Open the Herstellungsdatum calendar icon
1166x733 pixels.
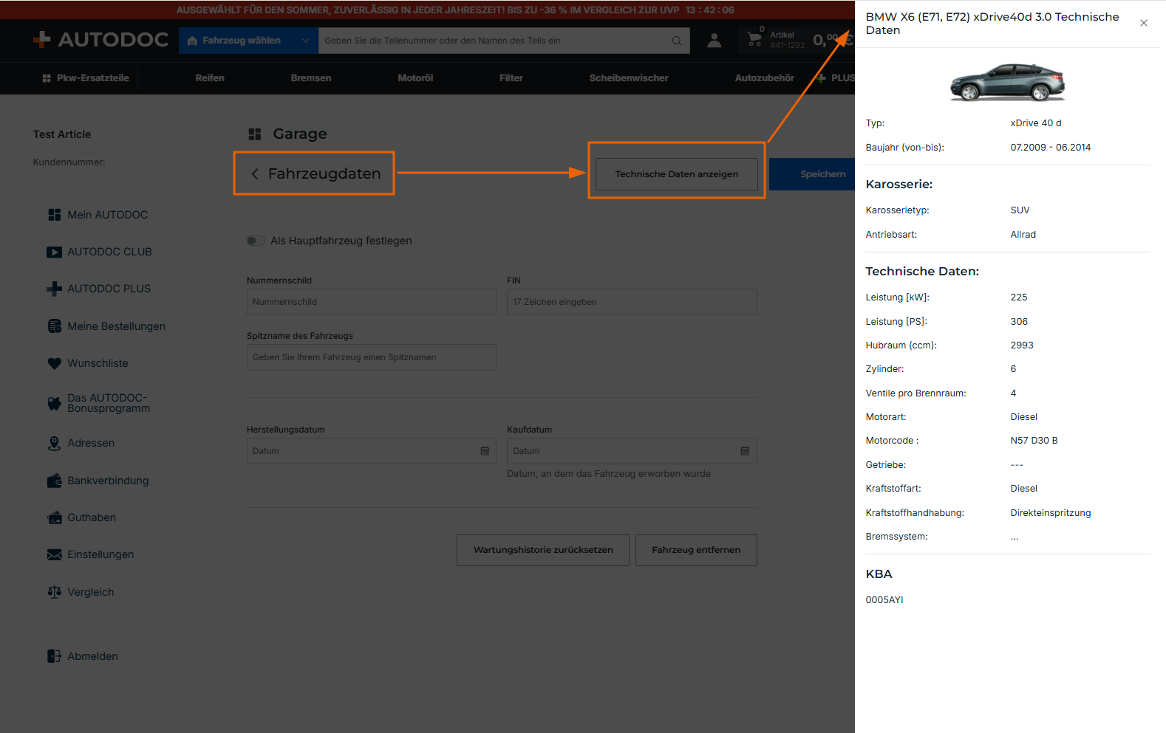[x=485, y=451]
